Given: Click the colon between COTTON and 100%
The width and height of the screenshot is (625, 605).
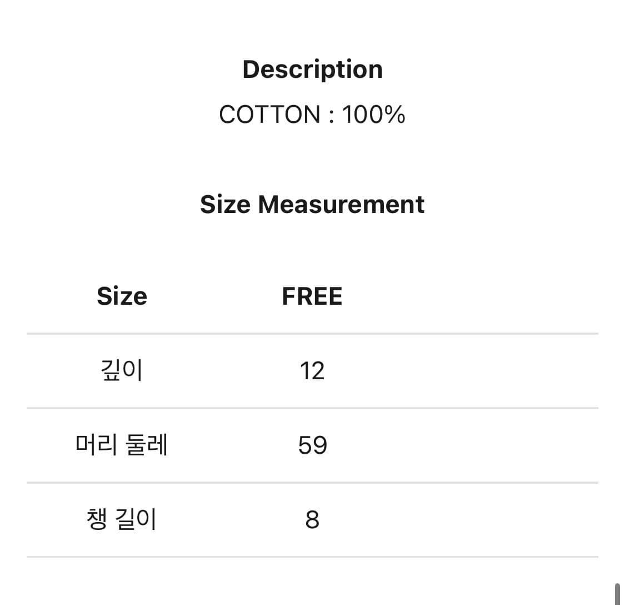Looking at the screenshot, I should pos(331,116).
